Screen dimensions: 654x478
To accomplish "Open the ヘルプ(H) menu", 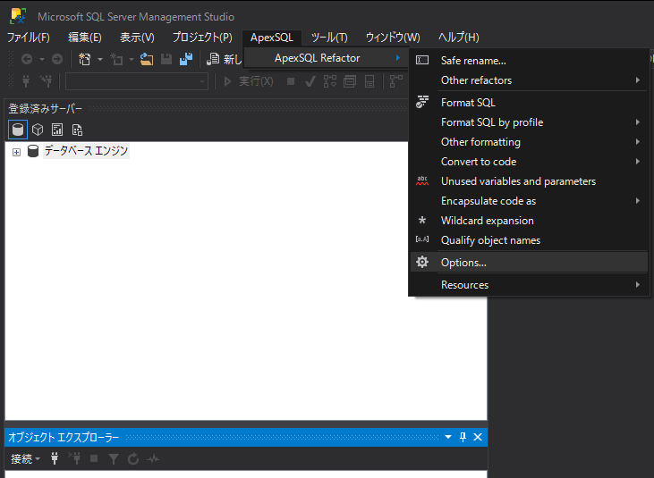I will 458,38.
